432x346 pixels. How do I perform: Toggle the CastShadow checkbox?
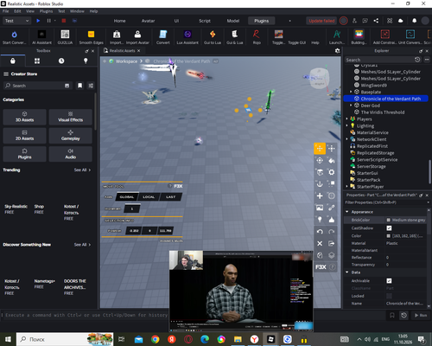pyautogui.click(x=389, y=228)
